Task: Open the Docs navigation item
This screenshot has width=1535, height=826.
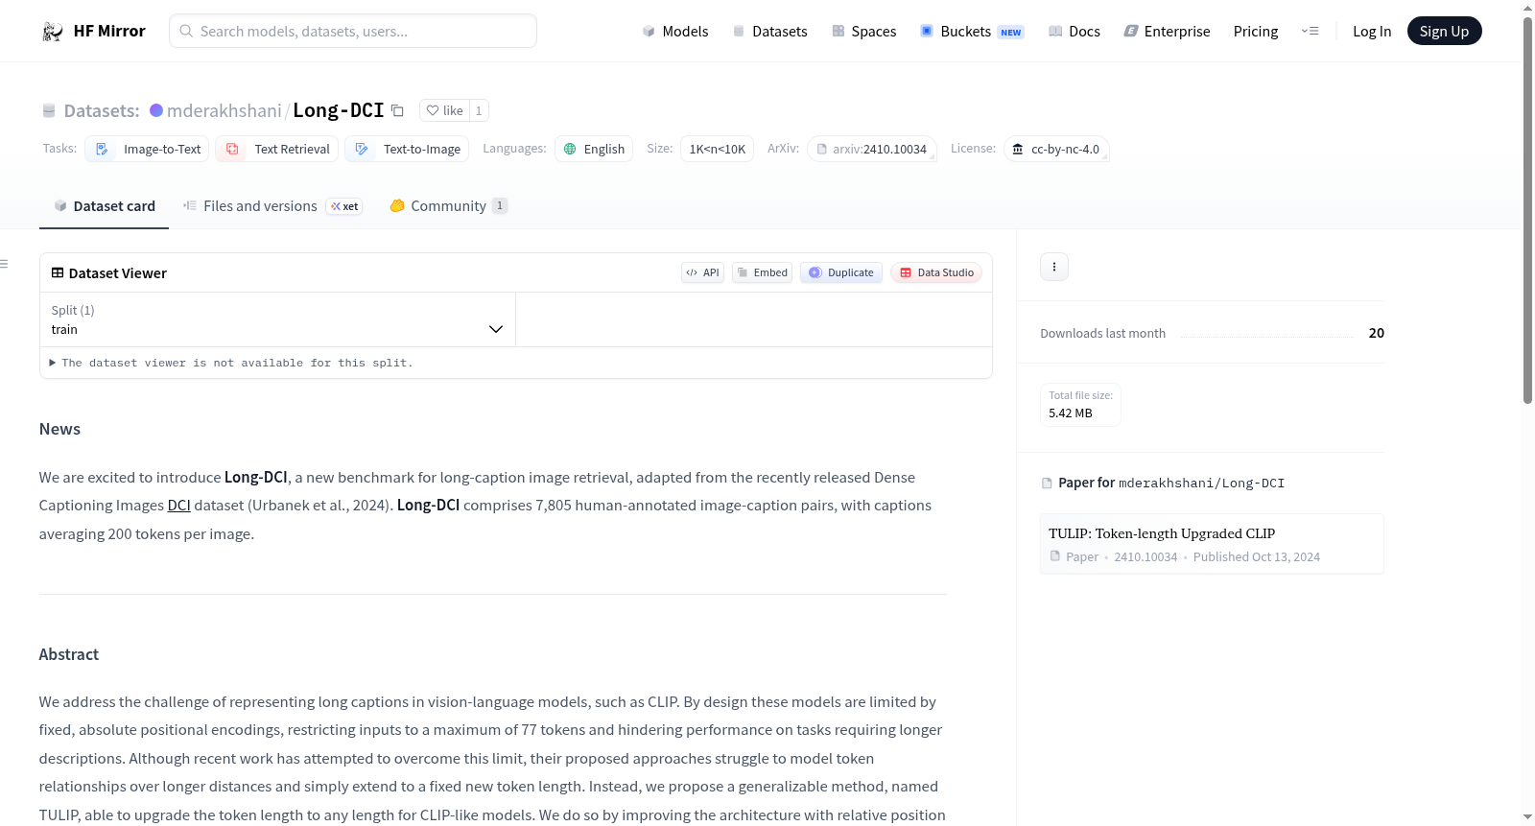Action: (x=1074, y=32)
